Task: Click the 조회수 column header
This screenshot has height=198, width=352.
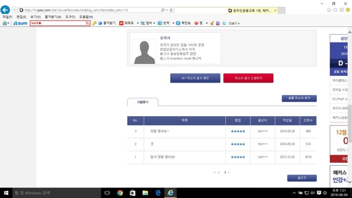Action: (x=308, y=121)
